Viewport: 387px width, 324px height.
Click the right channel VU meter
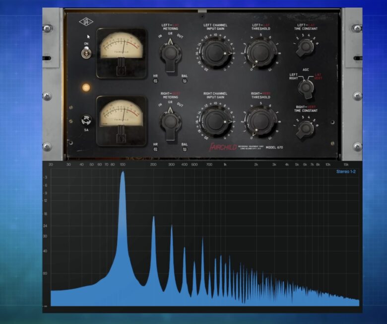pyautogui.click(x=121, y=120)
